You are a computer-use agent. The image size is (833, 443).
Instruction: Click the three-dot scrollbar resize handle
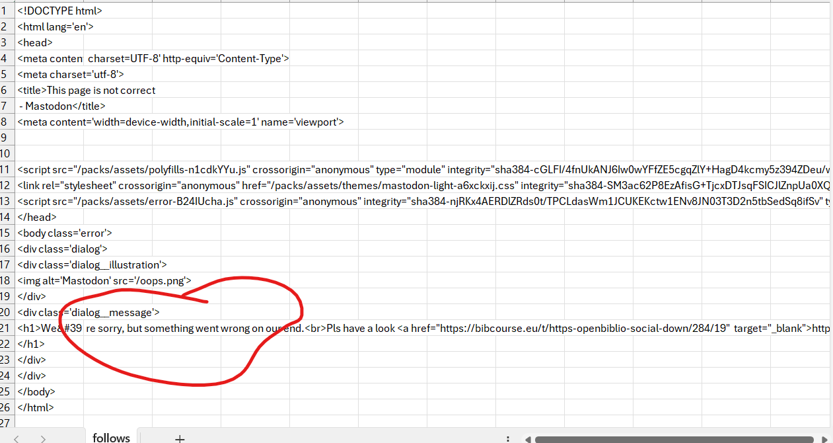pyautogui.click(x=507, y=438)
